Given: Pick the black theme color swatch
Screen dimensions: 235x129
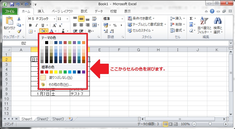Looking at the screenshot, I should [47, 43].
